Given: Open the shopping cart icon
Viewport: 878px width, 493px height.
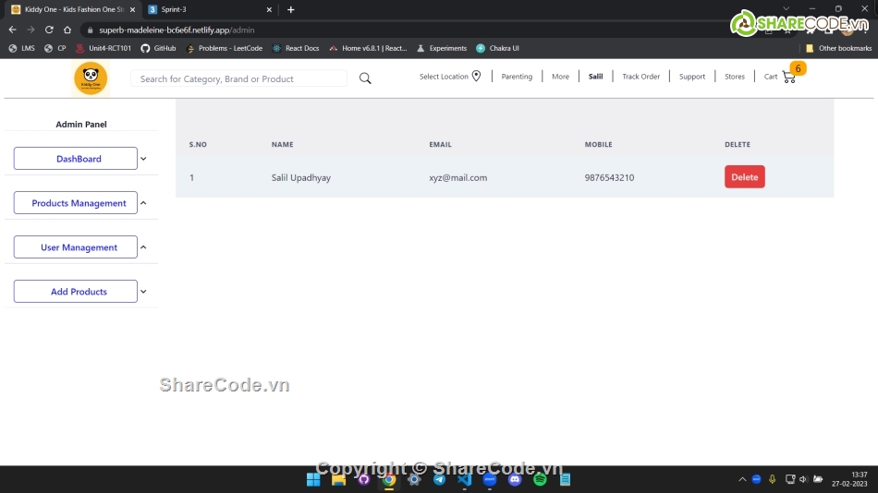Looking at the screenshot, I should 788,77.
